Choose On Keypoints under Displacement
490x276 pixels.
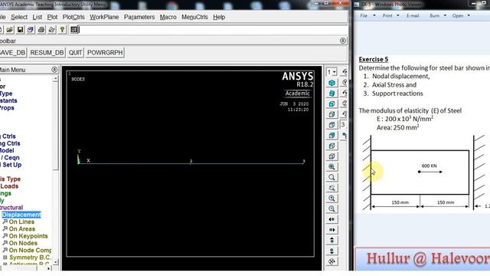click(28, 236)
